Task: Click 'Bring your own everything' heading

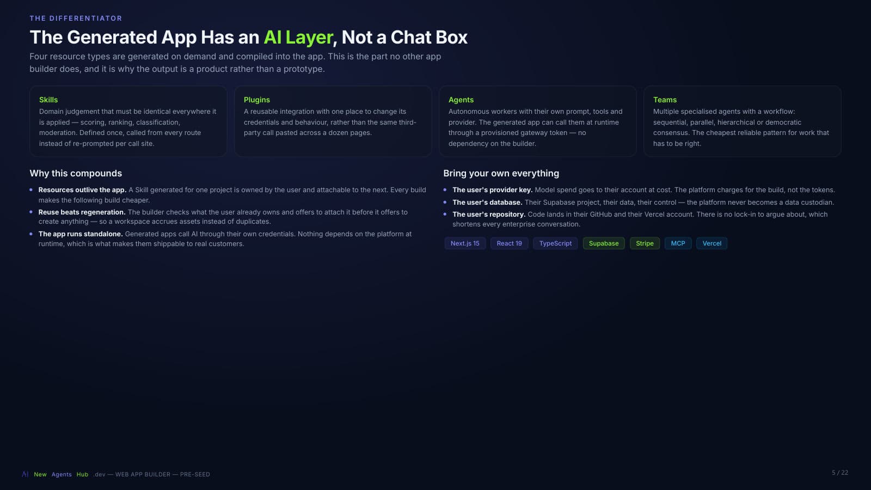Action: [x=501, y=173]
